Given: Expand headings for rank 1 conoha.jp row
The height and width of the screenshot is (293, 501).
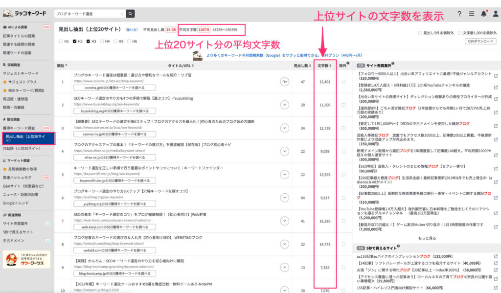Looking at the screenshot, I should (284, 82).
